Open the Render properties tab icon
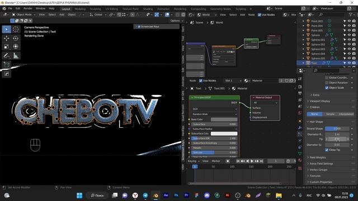358x201 pixels. [300, 87]
